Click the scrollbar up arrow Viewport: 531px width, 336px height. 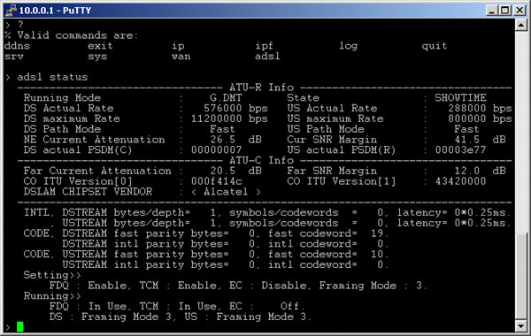521,25
